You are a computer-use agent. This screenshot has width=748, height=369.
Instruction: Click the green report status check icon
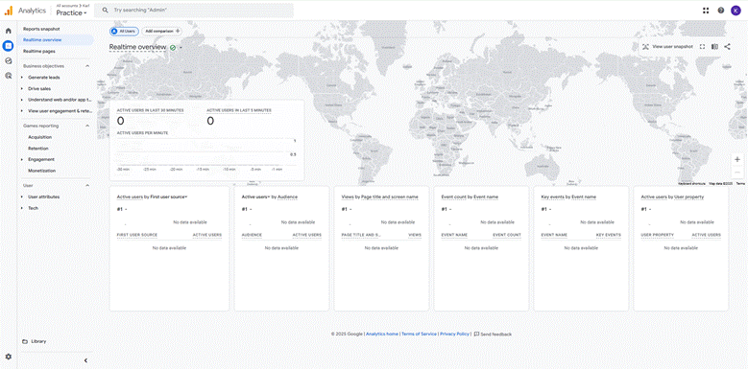coord(173,48)
